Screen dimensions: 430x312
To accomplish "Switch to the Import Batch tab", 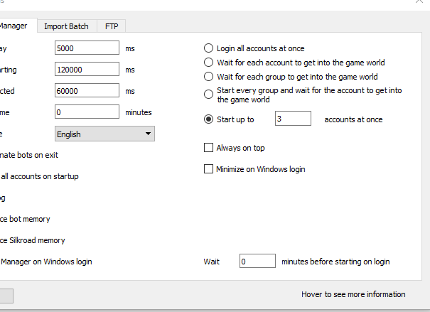I will click(66, 26).
